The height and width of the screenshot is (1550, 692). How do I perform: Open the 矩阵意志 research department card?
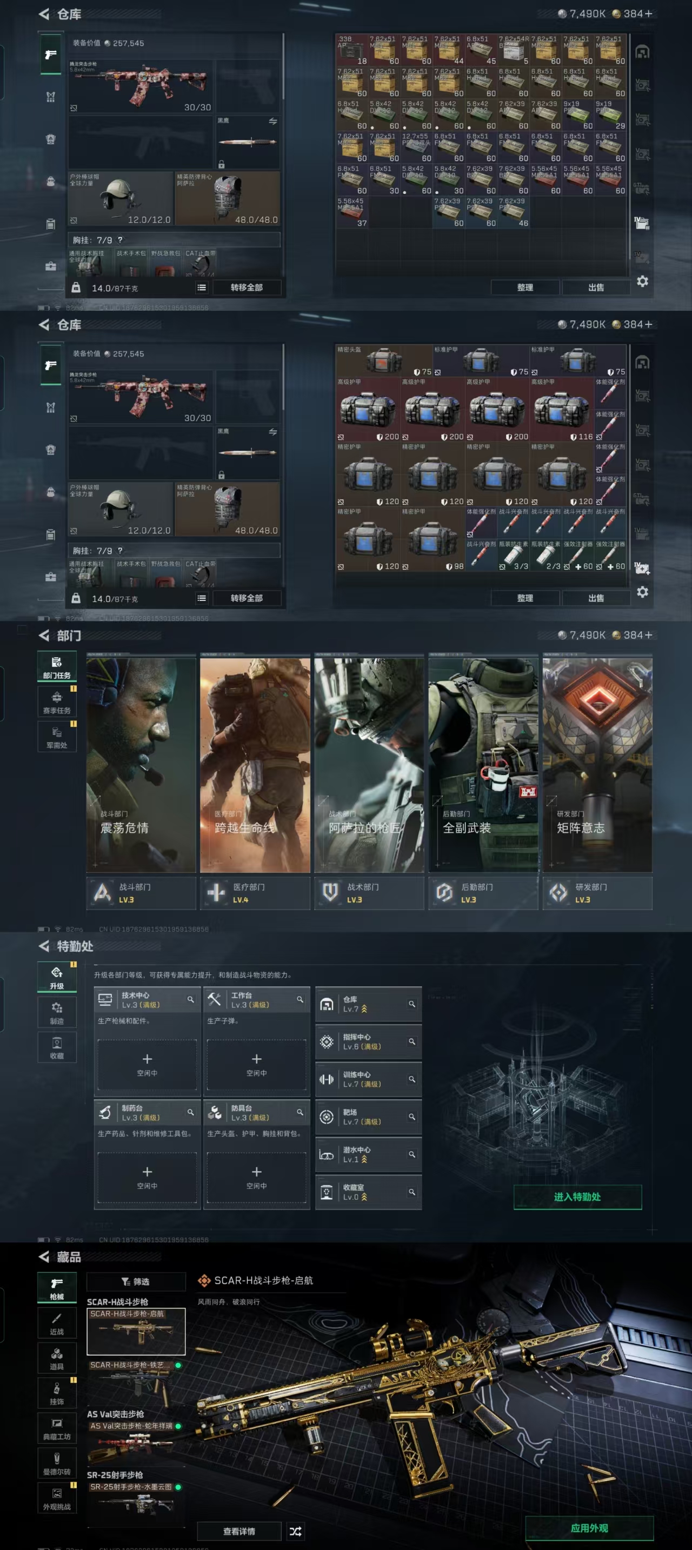click(x=597, y=764)
